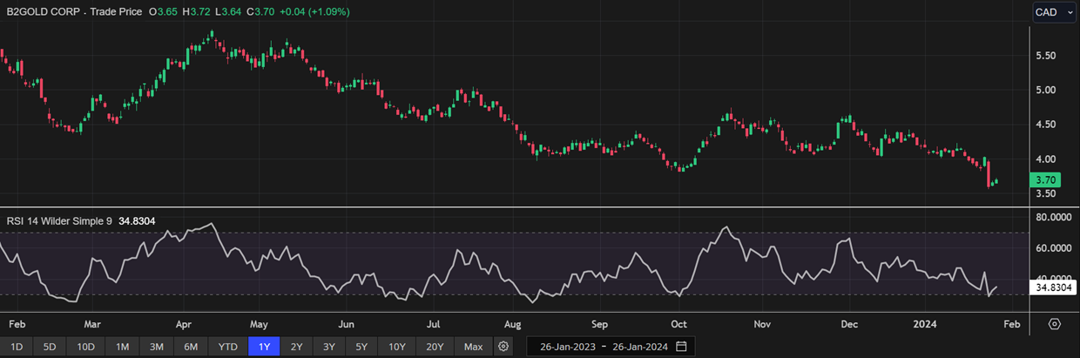
Task: Click the close value C3.70 in header
Action: click(262, 13)
